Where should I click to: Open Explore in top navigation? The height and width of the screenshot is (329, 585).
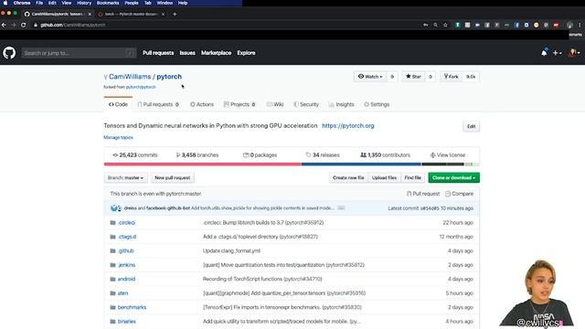point(246,53)
